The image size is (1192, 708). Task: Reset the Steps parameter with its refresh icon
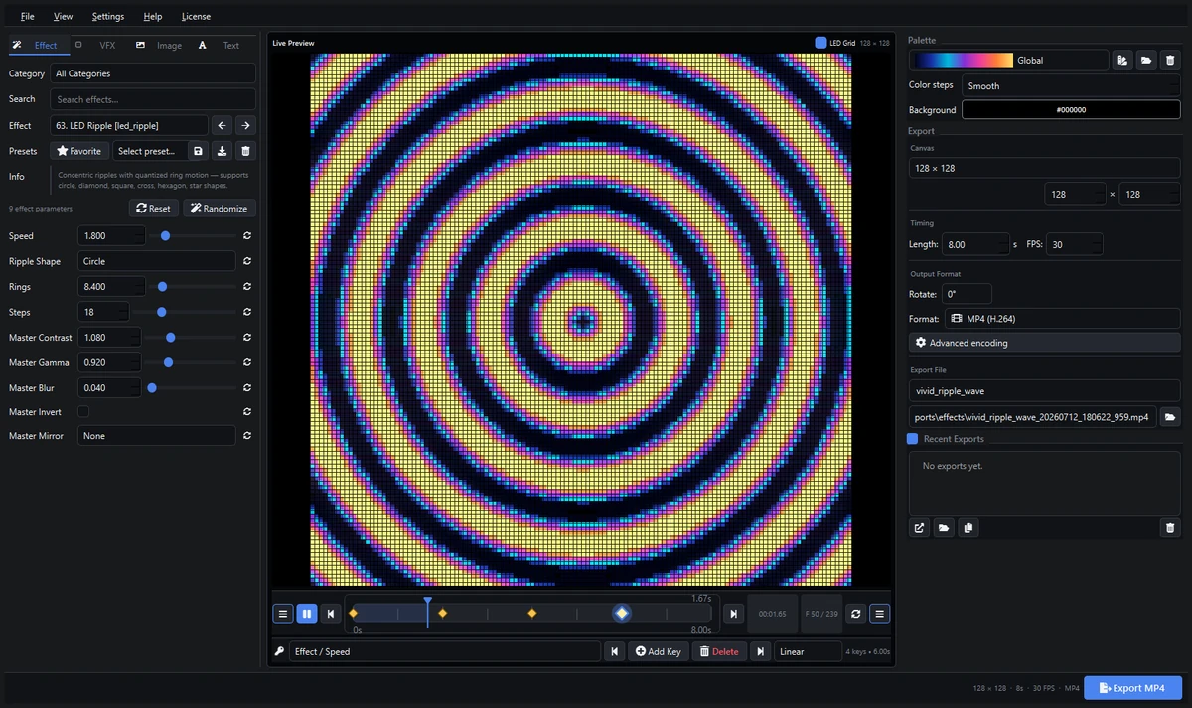click(x=246, y=312)
